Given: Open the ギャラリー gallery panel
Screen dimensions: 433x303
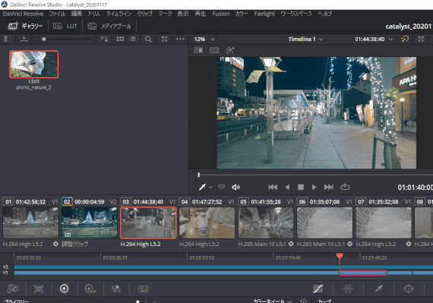Looking at the screenshot, I should [x=25, y=27].
